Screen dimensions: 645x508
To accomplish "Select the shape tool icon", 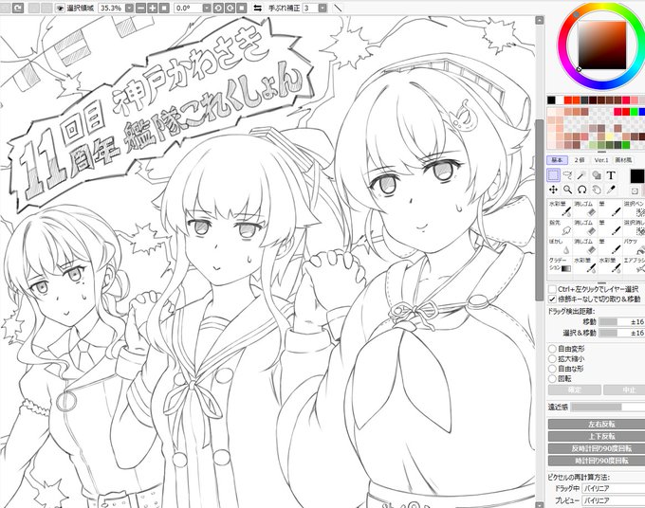I will 597,175.
